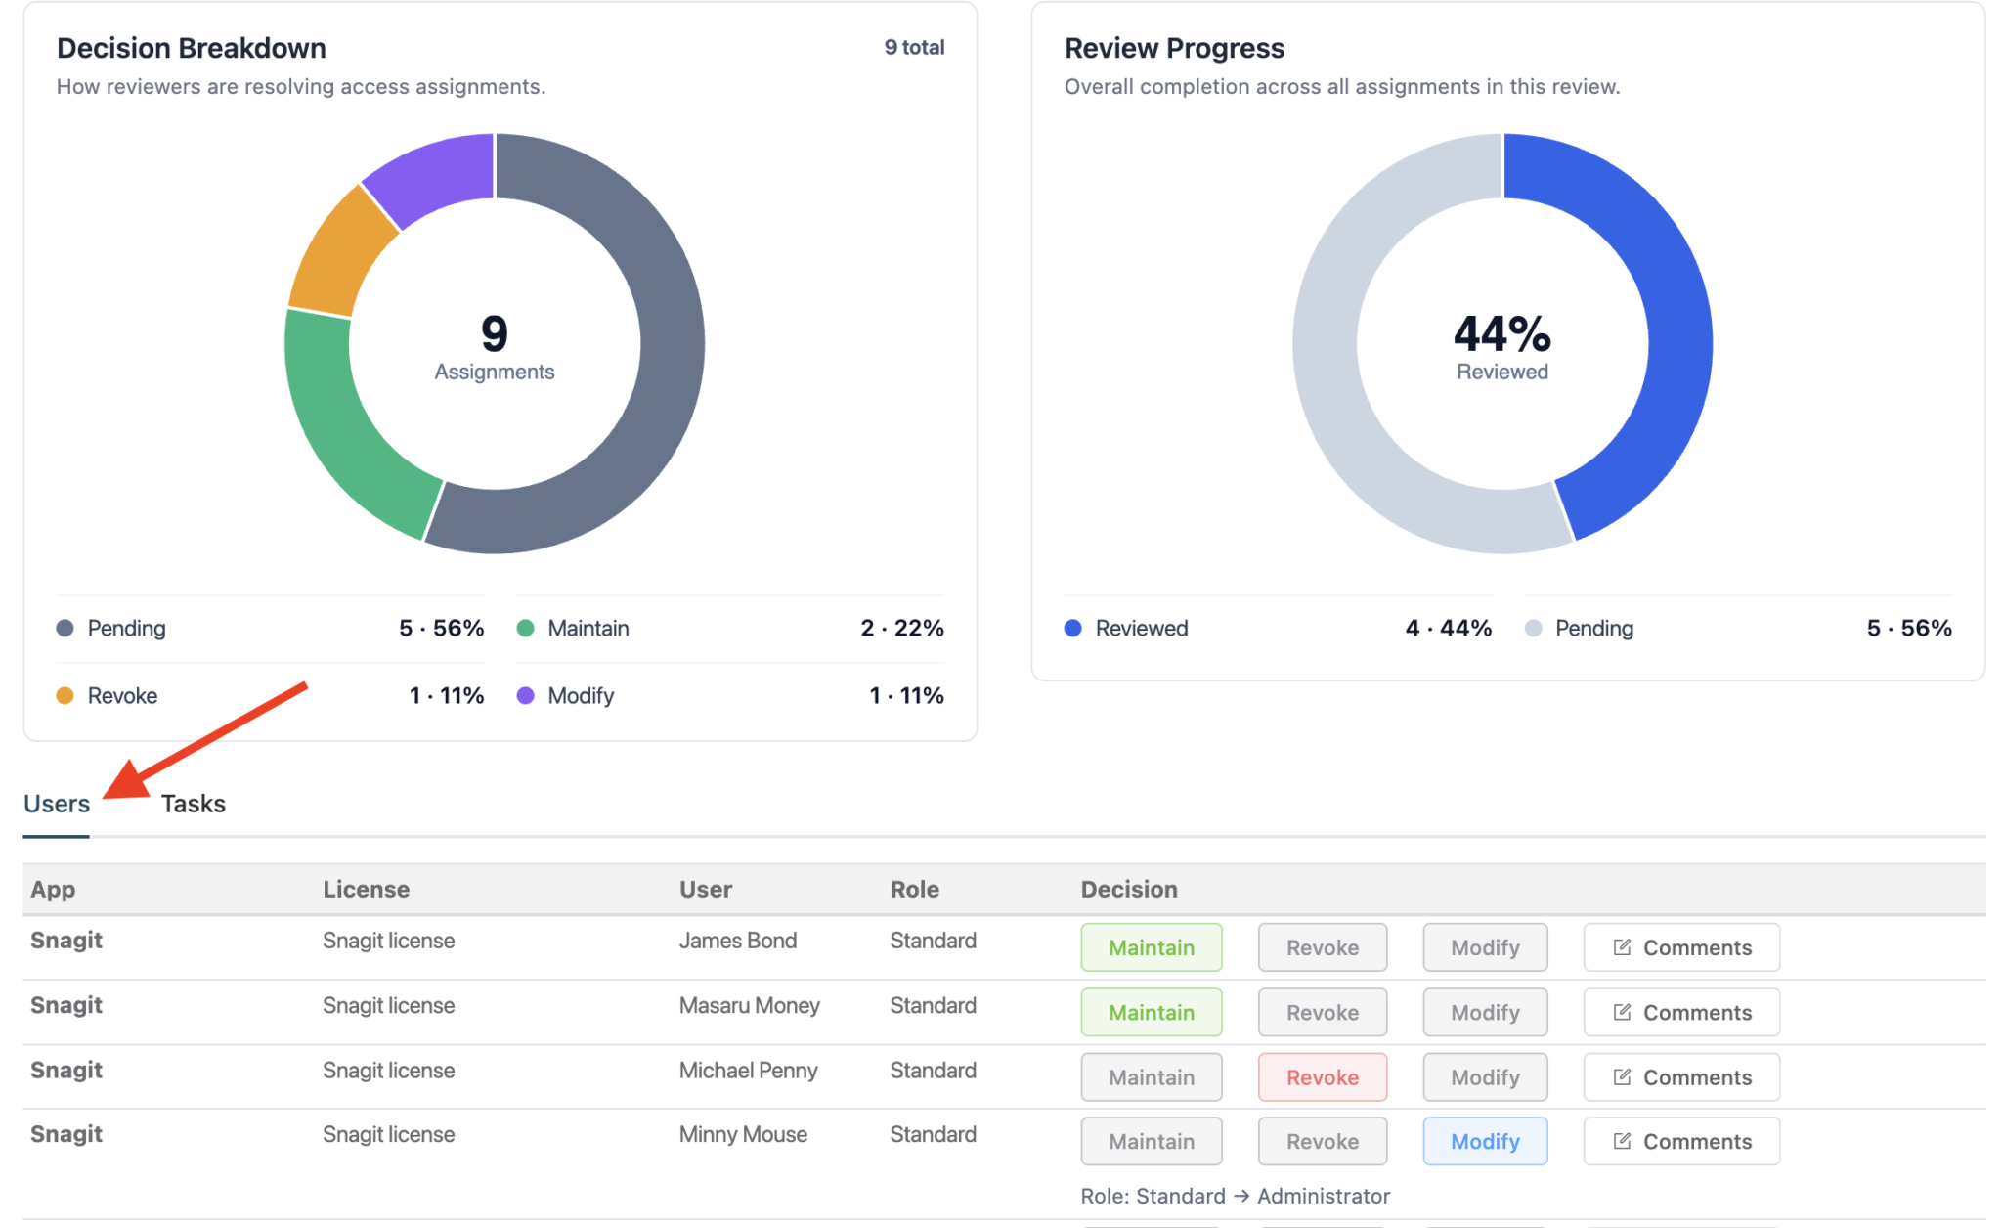Click Revoke for Masaru Money
Image resolution: width=2002 pixels, height=1228 pixels.
1322,1012
